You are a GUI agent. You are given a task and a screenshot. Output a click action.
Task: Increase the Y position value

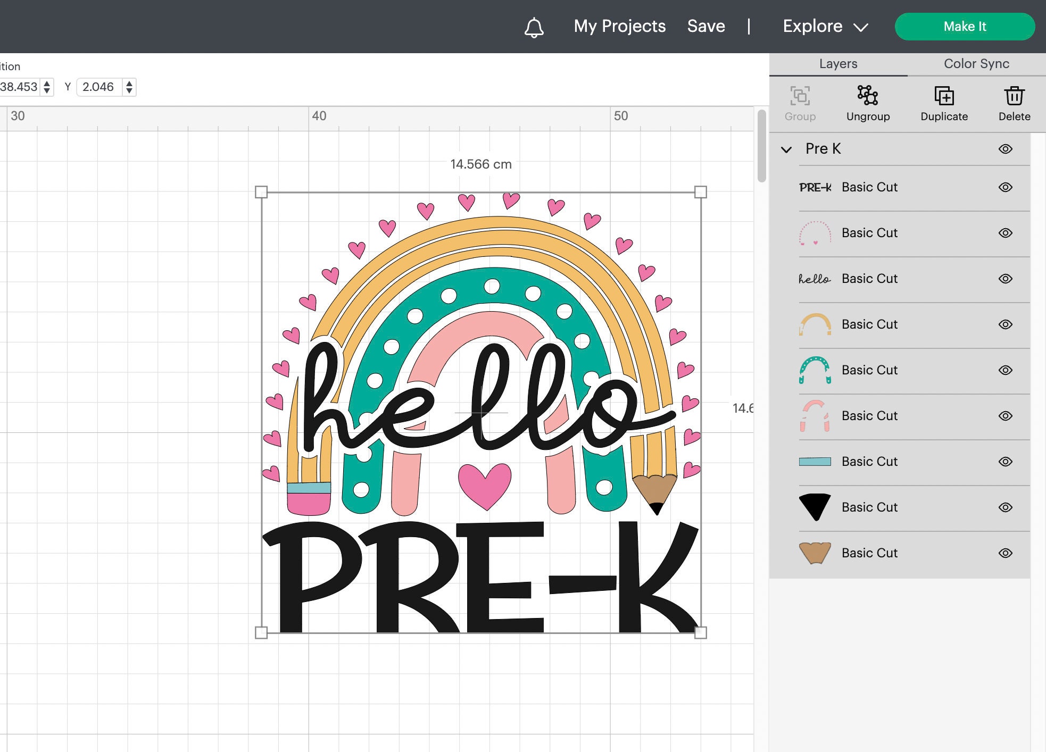click(129, 83)
